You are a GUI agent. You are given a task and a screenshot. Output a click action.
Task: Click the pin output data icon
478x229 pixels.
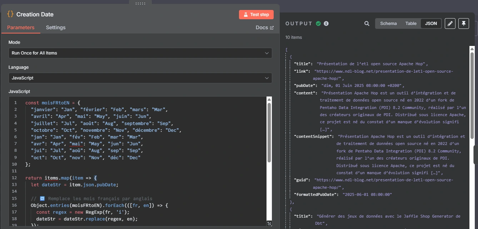(x=464, y=24)
